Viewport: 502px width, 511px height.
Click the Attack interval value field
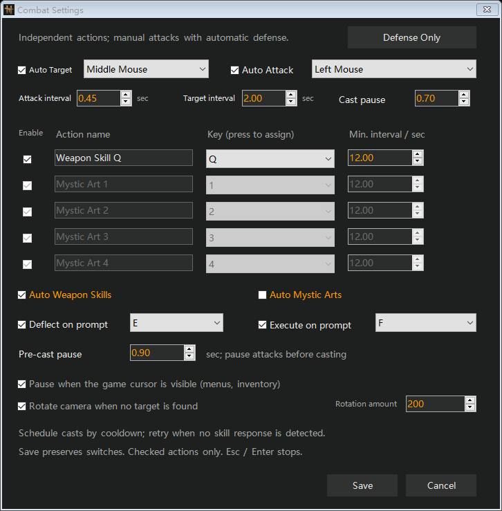pyautogui.click(x=99, y=98)
